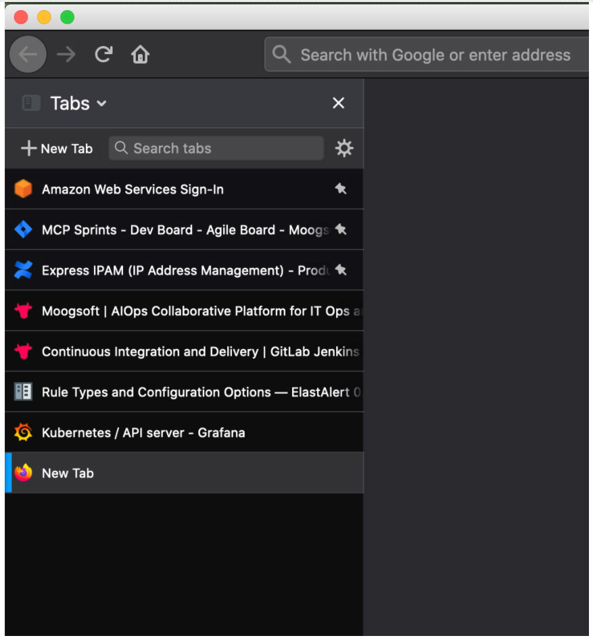Minimize window with yellow button
This screenshot has height=638, width=593.
coord(44,17)
